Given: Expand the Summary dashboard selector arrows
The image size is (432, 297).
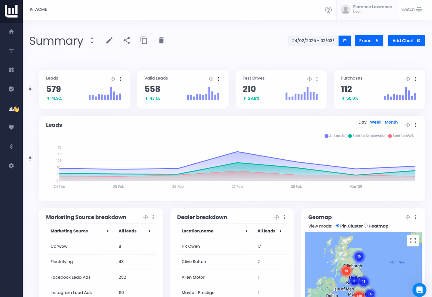Looking at the screenshot, I should (x=92, y=40).
